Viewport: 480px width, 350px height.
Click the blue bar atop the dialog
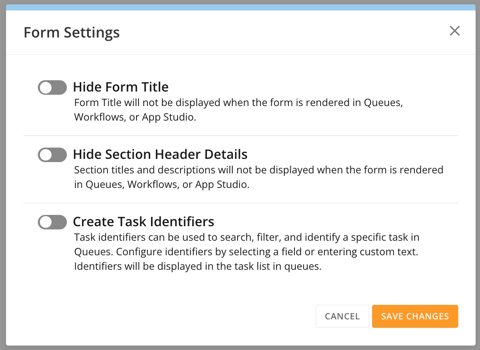240,7
